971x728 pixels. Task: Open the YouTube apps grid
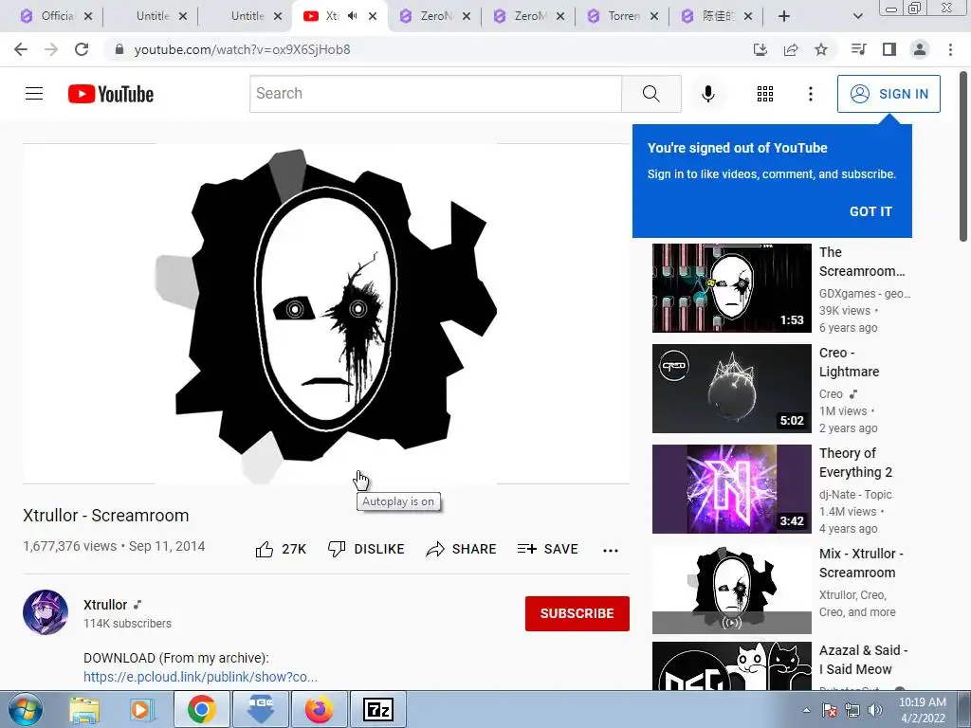(765, 94)
